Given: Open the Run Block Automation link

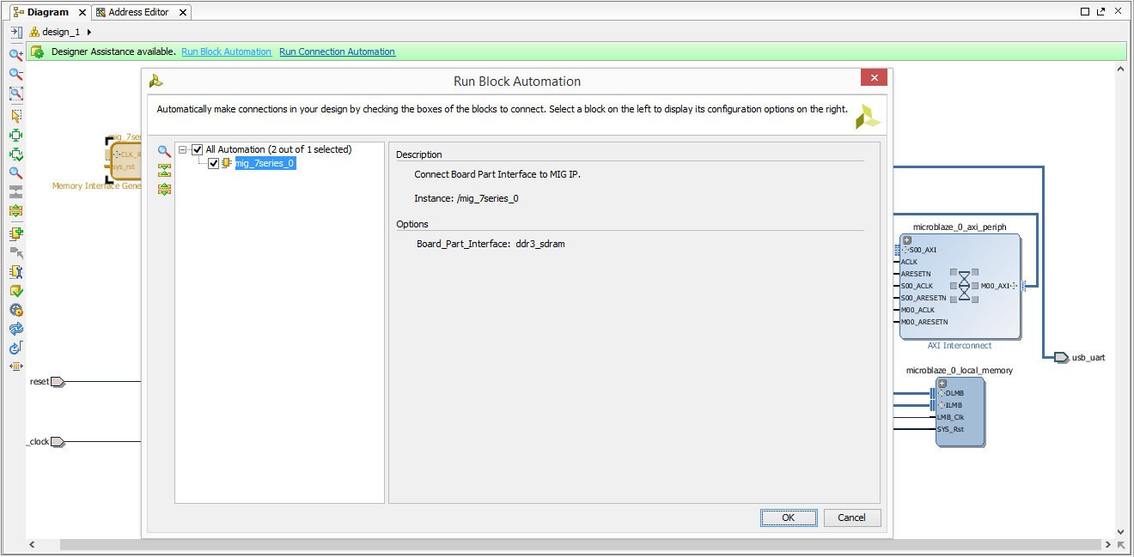Looking at the screenshot, I should coord(226,51).
